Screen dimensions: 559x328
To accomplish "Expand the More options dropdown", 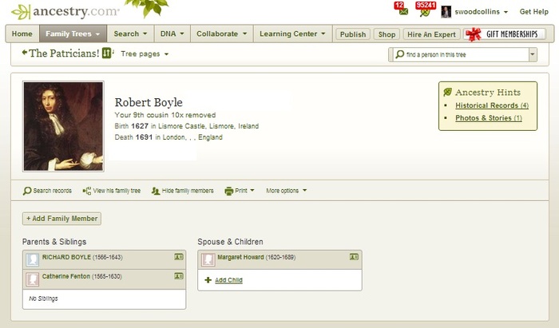I will click(286, 191).
